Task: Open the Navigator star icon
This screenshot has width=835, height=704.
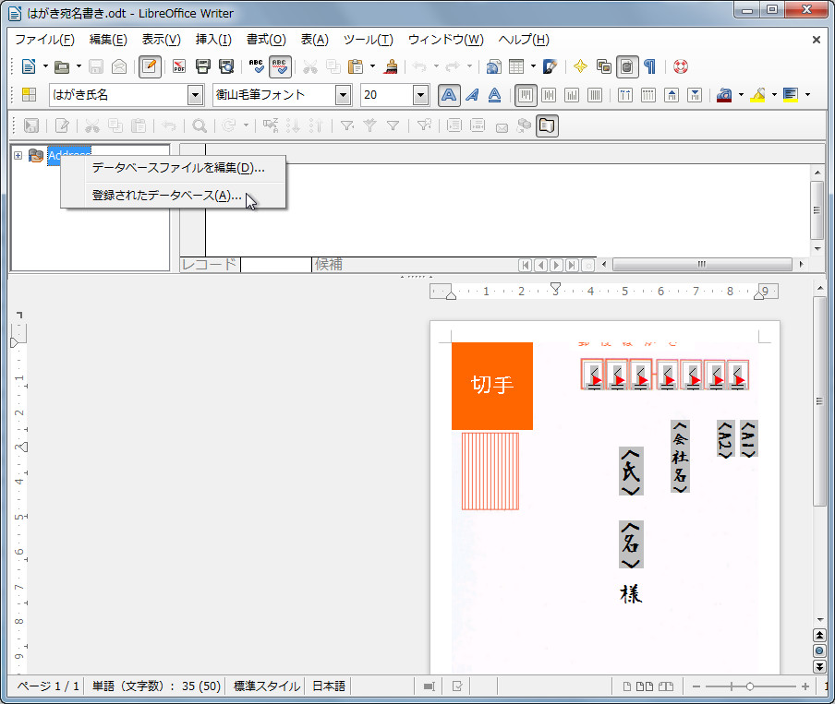Action: pos(580,66)
